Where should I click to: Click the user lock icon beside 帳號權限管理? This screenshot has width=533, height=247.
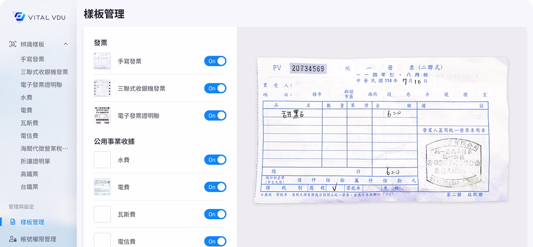(13, 239)
